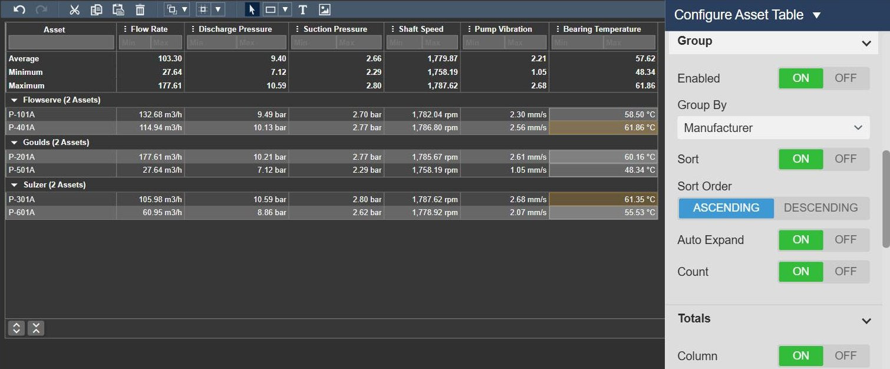This screenshot has width=890, height=369.
Task: Click Shaft Speed Min filter field
Action: click(x=405, y=42)
